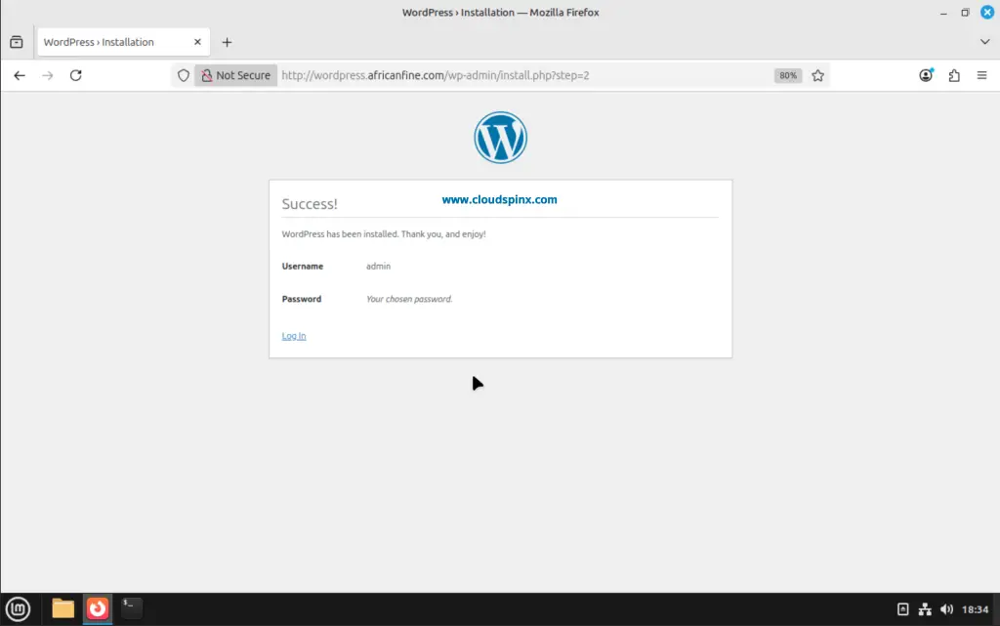1000x626 pixels.
Task: Open the file manager from the taskbar
Action: coord(62,607)
